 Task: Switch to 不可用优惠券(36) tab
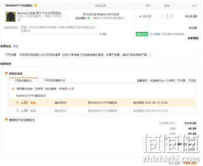click(x=55, y=81)
